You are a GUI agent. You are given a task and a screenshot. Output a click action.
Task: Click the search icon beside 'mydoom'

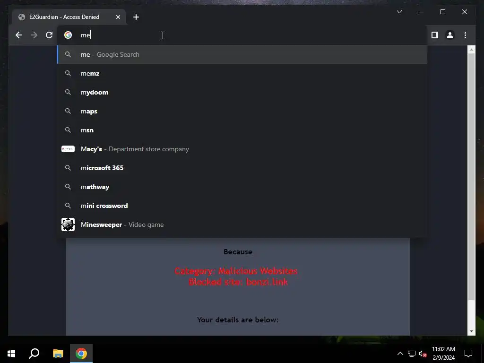(68, 92)
